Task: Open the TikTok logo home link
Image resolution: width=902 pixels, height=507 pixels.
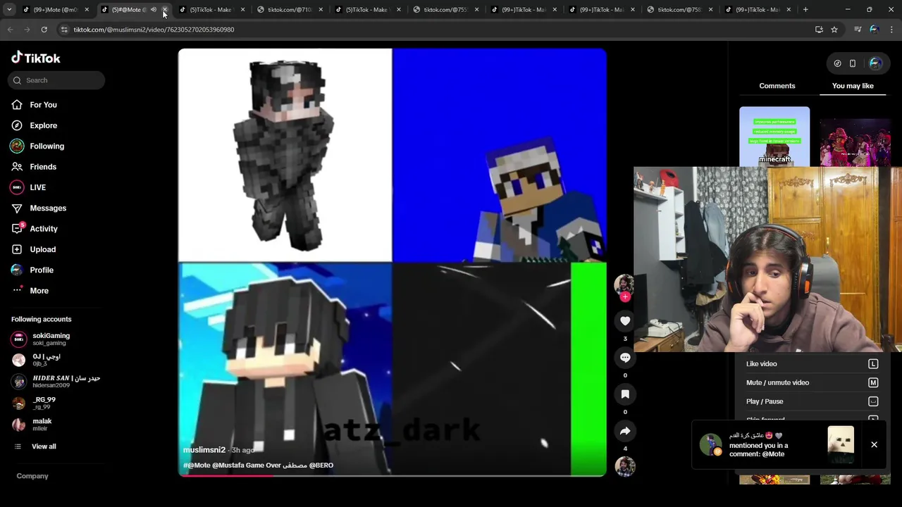Action: tap(36, 58)
